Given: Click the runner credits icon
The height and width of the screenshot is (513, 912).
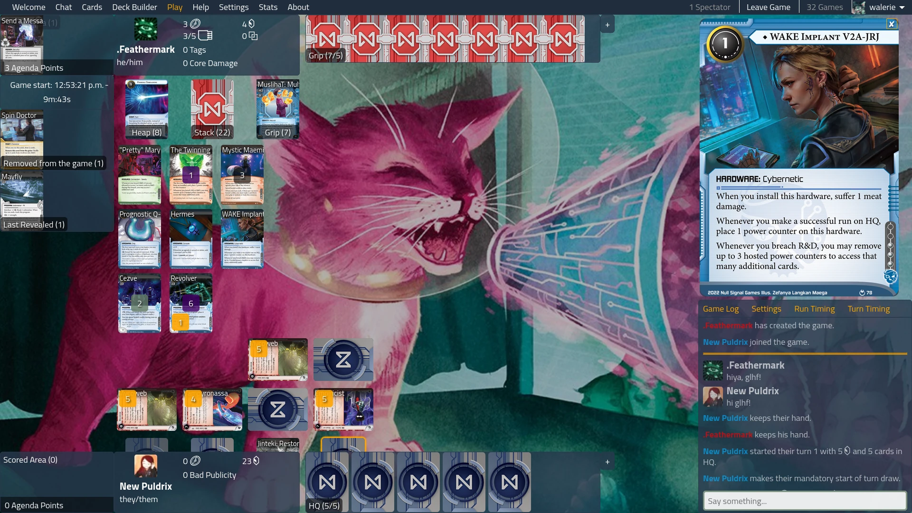Looking at the screenshot, I should coord(252,24).
